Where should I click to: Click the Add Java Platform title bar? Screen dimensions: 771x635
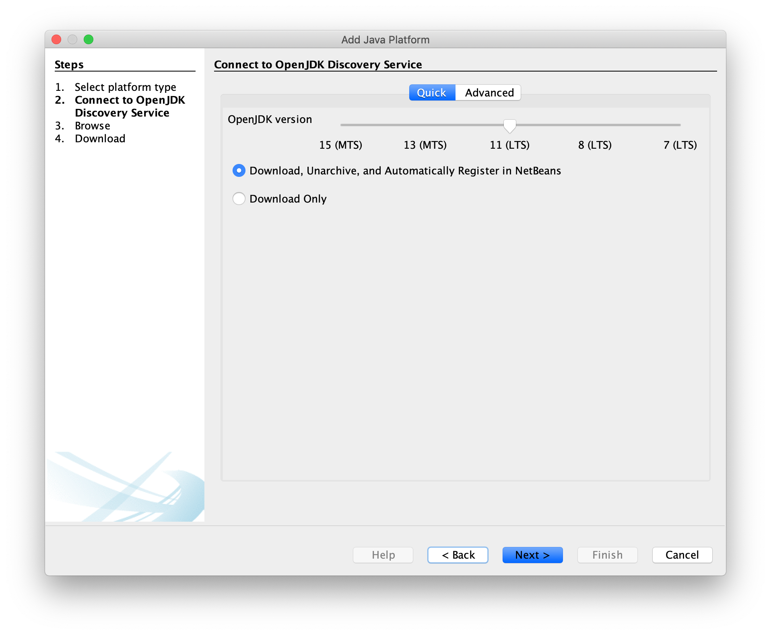[385, 39]
